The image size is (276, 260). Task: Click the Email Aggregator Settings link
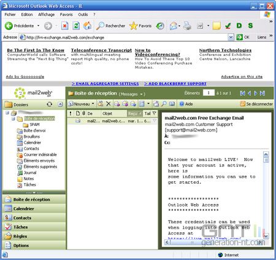[105, 84]
